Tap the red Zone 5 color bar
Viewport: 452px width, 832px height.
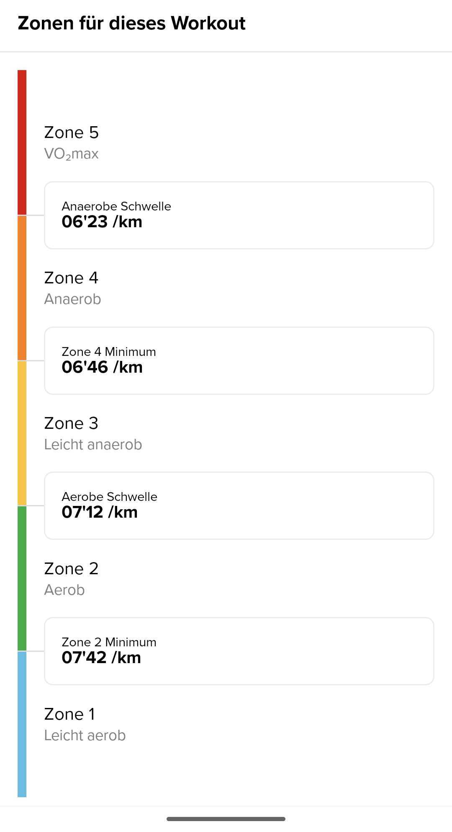(x=22, y=143)
